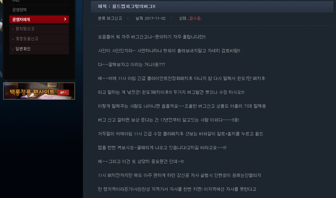
Task: Click the bullet icon beside 문의및신고
Action: coord(13,29)
